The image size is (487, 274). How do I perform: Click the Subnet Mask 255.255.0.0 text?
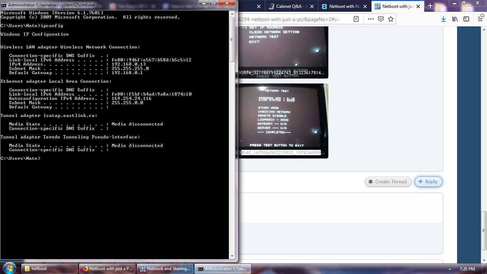pyautogui.click(x=127, y=103)
